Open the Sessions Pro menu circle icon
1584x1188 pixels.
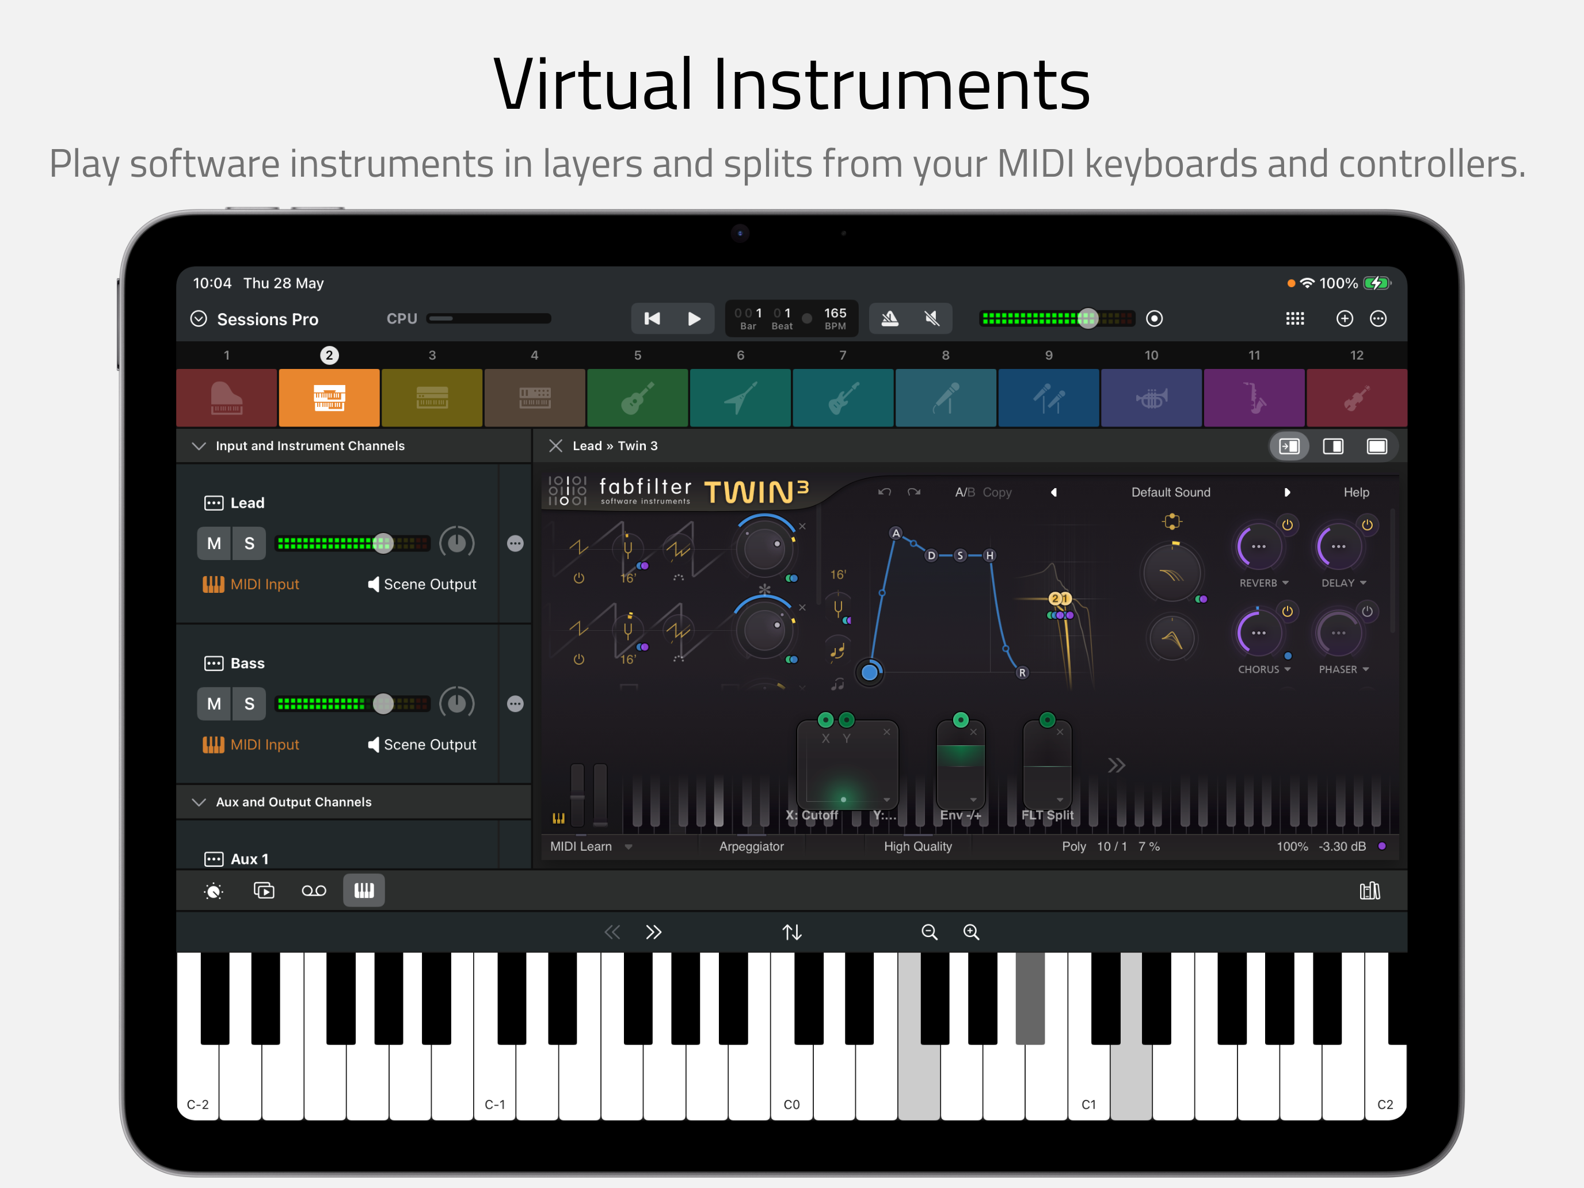[199, 319]
